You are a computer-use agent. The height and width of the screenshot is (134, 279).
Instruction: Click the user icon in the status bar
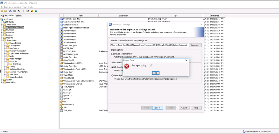tap(243, 131)
